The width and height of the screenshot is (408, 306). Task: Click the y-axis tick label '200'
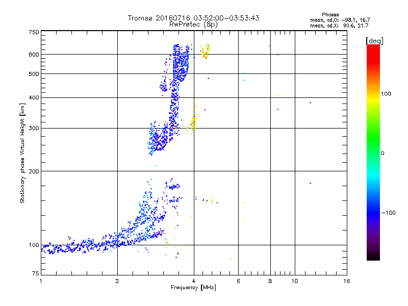[34, 171]
